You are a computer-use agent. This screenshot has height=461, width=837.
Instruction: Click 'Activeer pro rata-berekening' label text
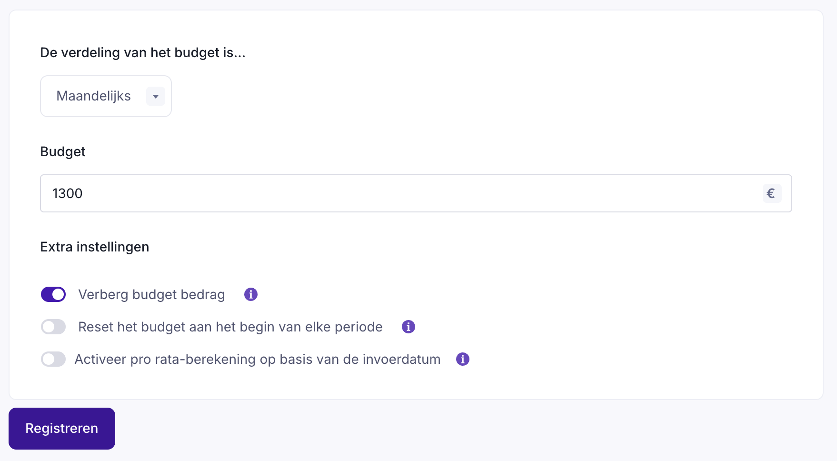point(257,359)
